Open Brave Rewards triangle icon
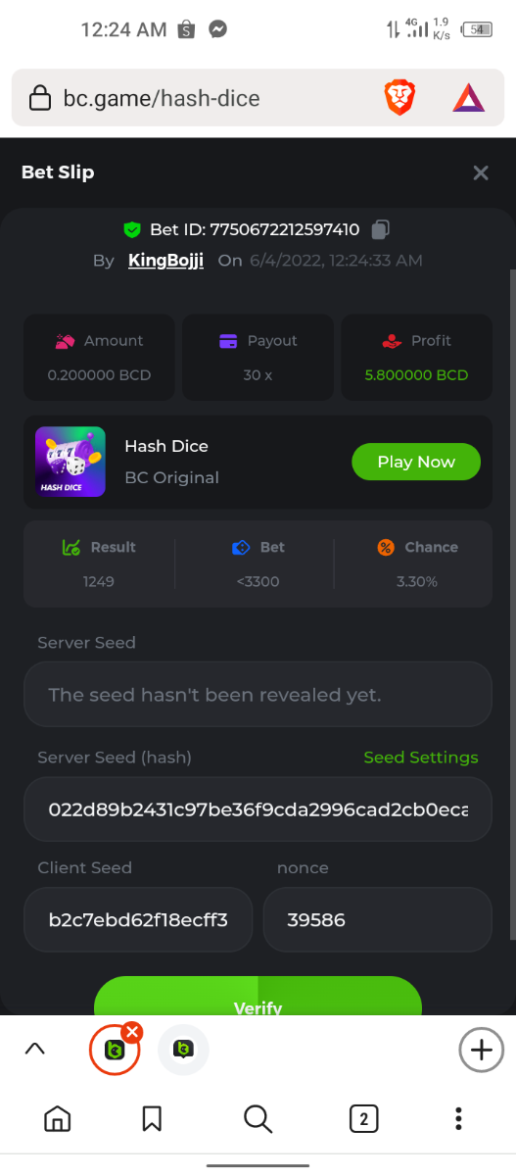Viewport: 516px width, 1176px height. (468, 97)
